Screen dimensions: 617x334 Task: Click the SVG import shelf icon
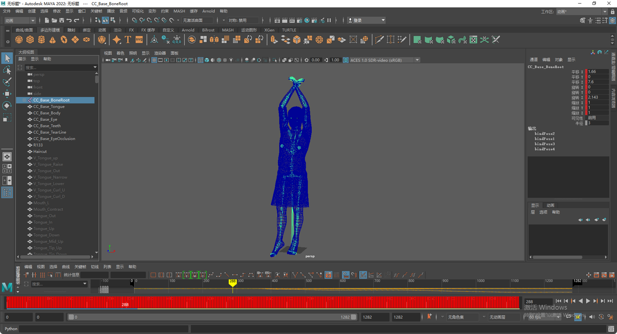tap(139, 40)
